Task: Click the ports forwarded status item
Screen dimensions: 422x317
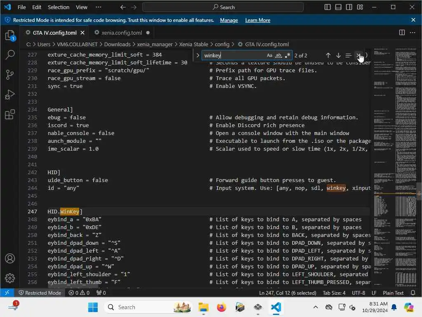Action: click(x=101, y=293)
